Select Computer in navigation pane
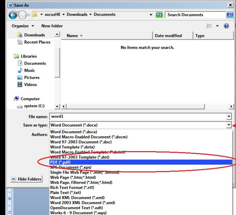 click(x=27, y=99)
